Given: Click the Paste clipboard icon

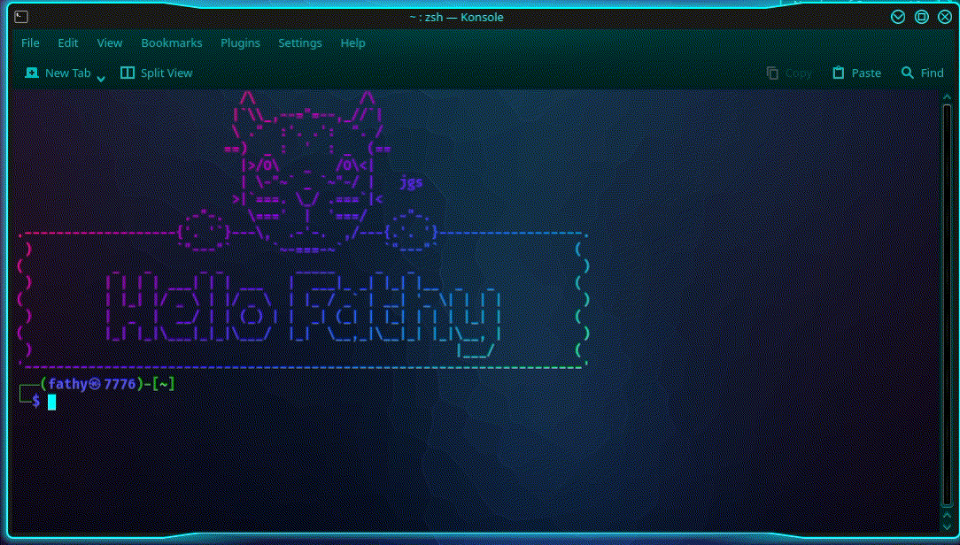Looking at the screenshot, I should (838, 73).
